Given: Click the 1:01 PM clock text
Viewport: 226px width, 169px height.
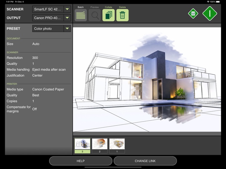Looking at the screenshot, I should [10, 2].
